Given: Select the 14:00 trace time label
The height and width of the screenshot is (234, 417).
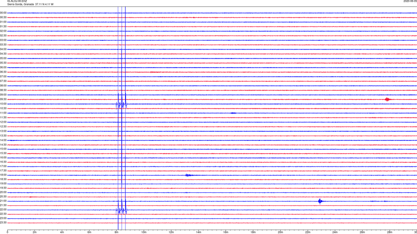Looking at the screenshot, I should click(3, 140).
